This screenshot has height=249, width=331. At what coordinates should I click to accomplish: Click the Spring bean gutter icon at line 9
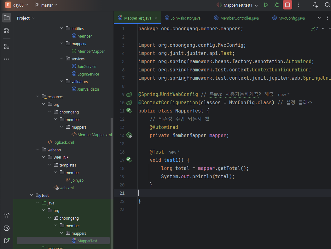[x=129, y=94]
